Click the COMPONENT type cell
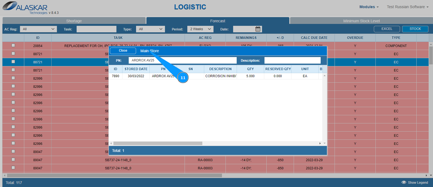 396,46
